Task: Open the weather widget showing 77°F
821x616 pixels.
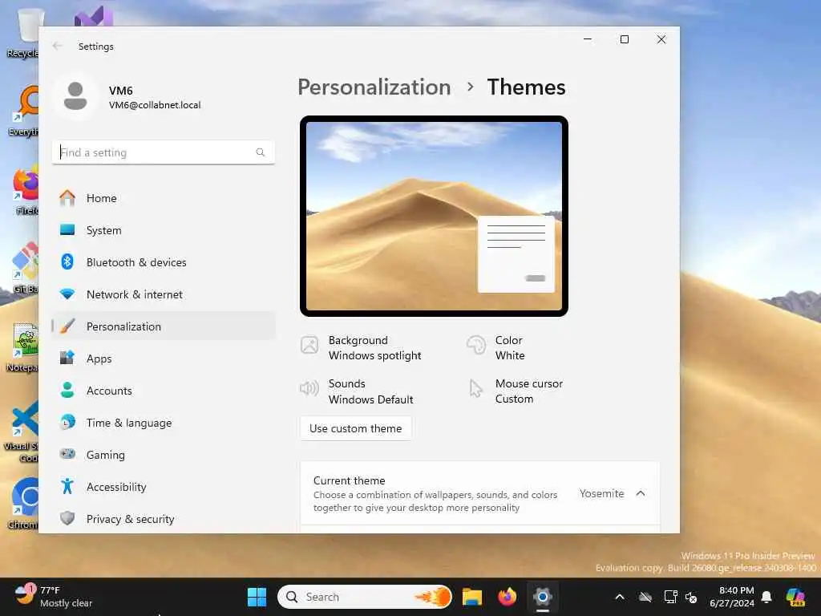Action: click(52, 597)
